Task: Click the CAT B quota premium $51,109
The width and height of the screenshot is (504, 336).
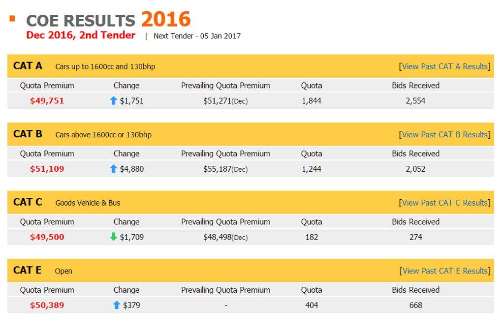Action: click(47, 169)
